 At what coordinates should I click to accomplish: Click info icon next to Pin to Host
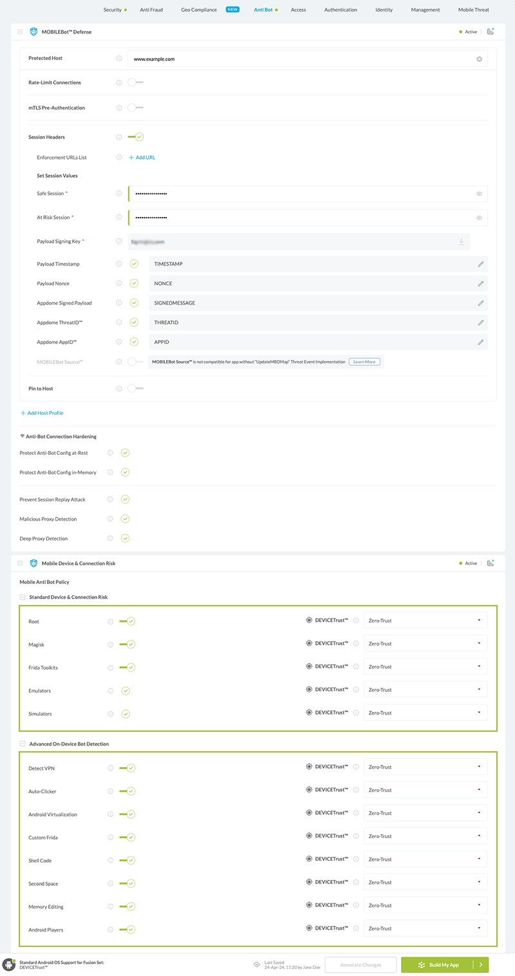pyautogui.click(x=119, y=388)
